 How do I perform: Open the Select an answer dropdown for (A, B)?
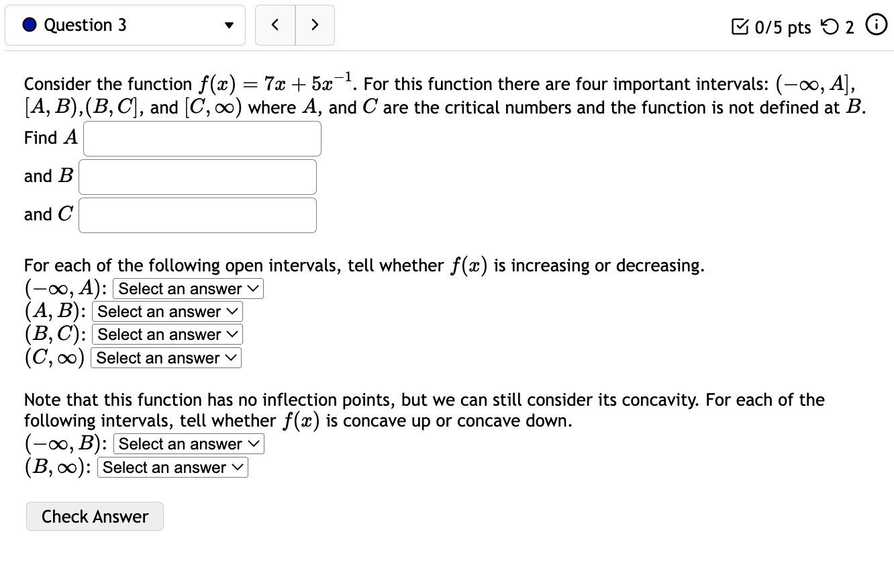(x=166, y=312)
